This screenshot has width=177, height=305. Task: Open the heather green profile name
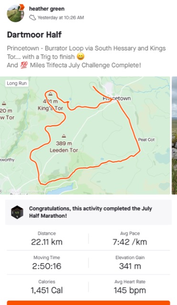47,9
